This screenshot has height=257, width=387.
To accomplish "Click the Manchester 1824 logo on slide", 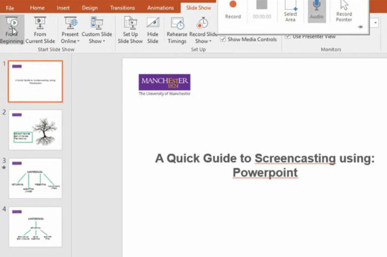I will point(164,82).
